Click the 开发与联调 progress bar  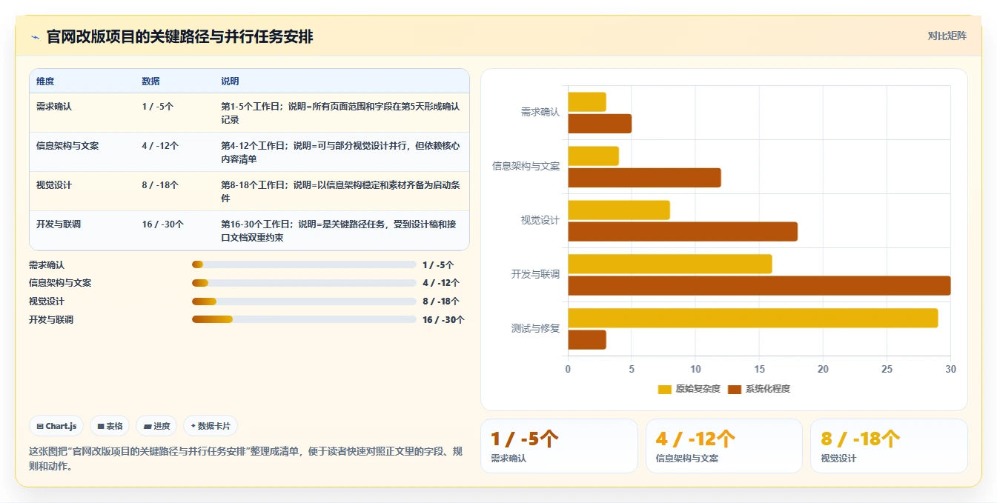pos(304,319)
